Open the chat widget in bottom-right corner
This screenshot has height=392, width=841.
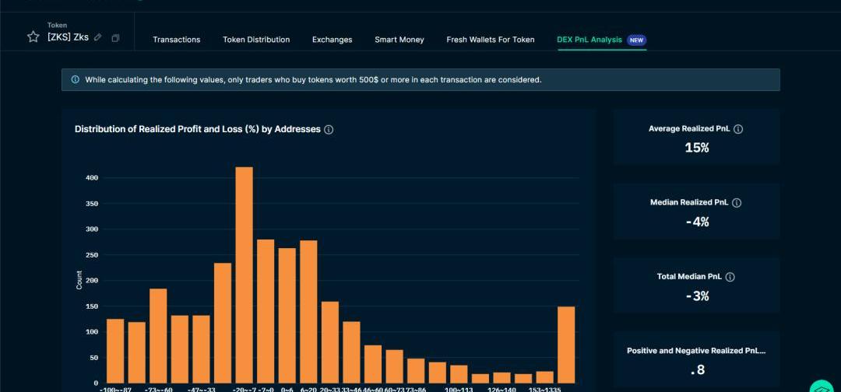[821, 387]
